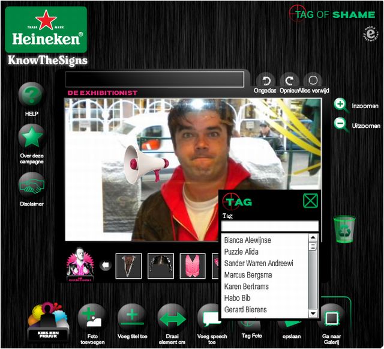Click the Enjoy Heineken responsibly badge

pos(371,34)
